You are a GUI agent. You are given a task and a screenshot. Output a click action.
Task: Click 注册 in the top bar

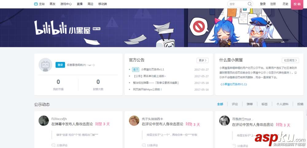coord(273,4)
